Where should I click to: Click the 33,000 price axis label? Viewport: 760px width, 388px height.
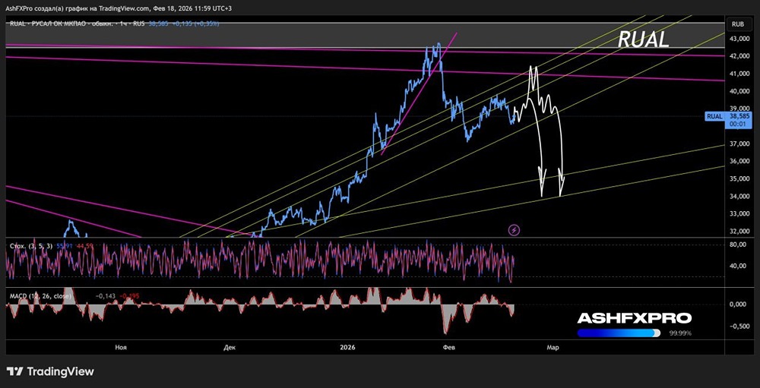pos(739,213)
